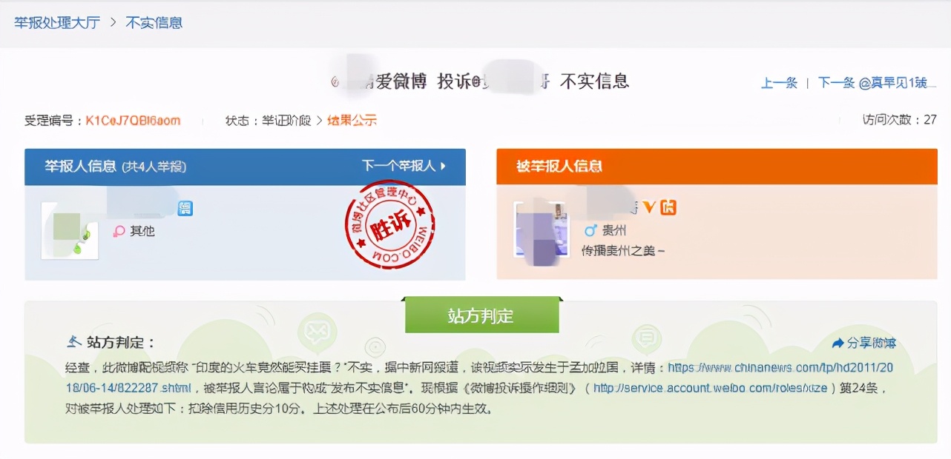
Task: Click the 被举报人信息 panel header
Action: click(717, 166)
